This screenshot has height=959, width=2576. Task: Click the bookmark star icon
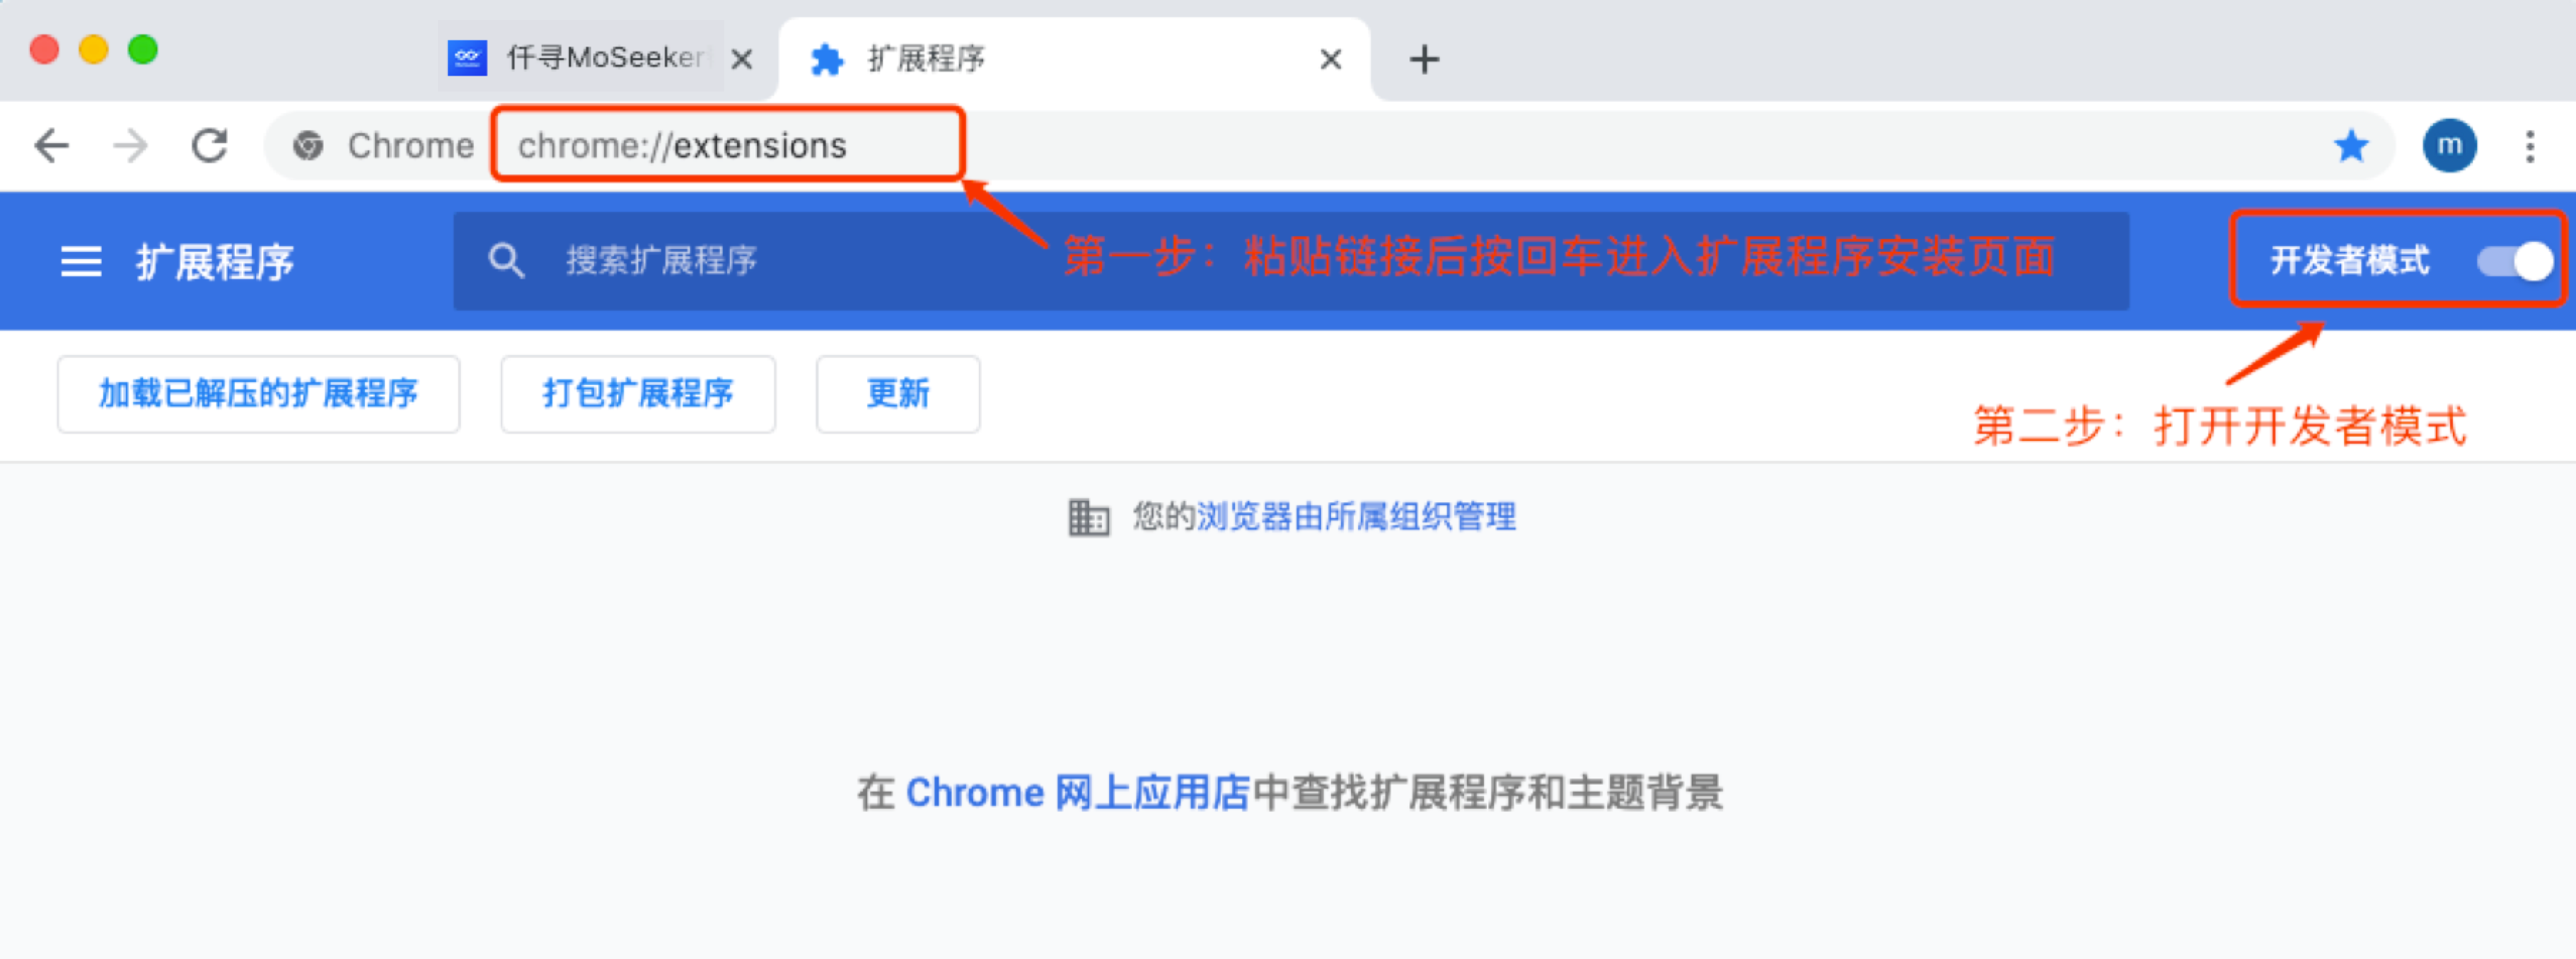(x=2351, y=146)
